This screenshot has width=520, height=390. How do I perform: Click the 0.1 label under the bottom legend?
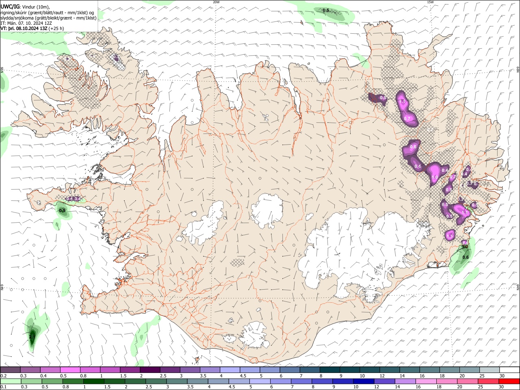3,387
